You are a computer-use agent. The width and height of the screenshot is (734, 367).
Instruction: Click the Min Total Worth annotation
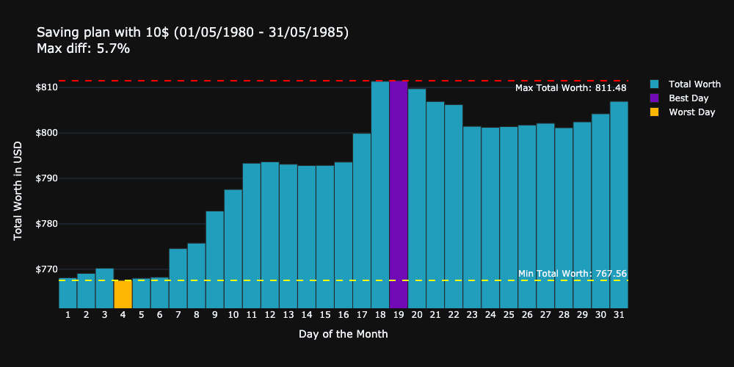click(572, 274)
